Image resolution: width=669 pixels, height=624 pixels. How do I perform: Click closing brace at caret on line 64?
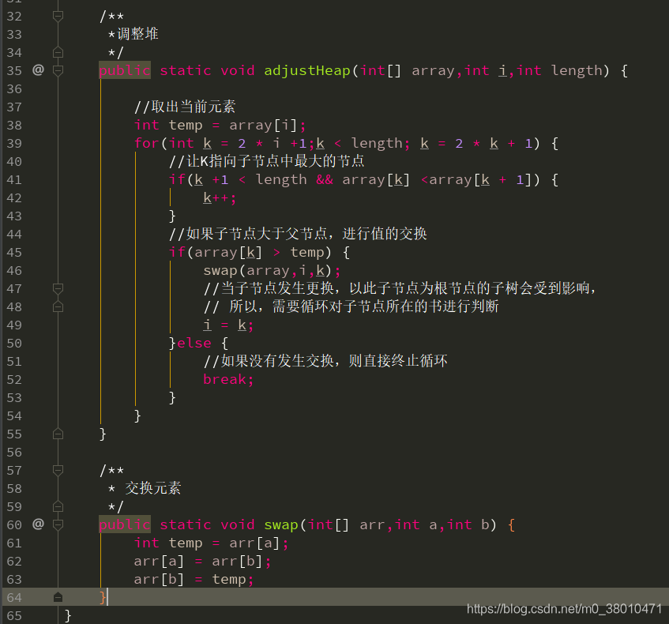coord(103,597)
